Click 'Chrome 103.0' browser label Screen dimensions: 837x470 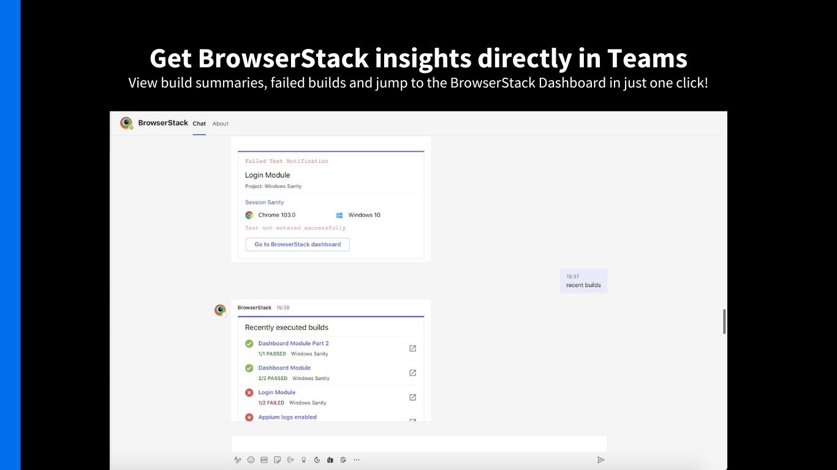277,215
